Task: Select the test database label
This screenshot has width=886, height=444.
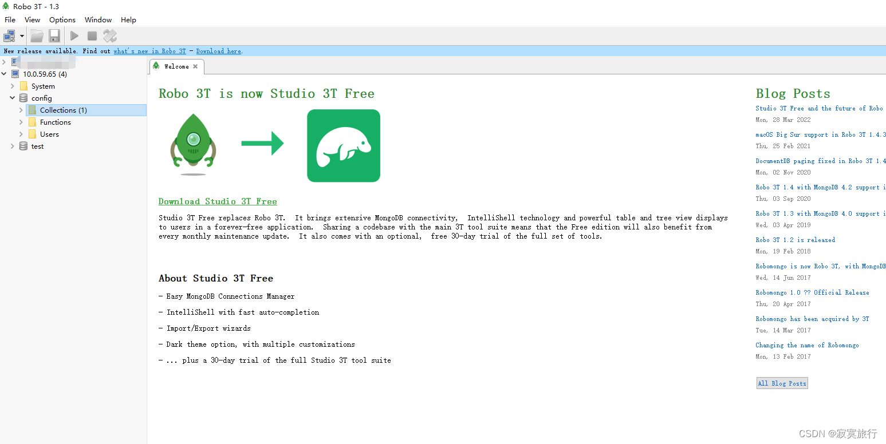Action: pyautogui.click(x=37, y=146)
